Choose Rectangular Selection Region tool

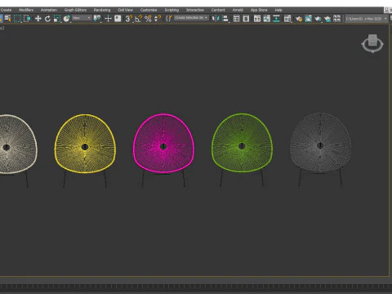17,19
